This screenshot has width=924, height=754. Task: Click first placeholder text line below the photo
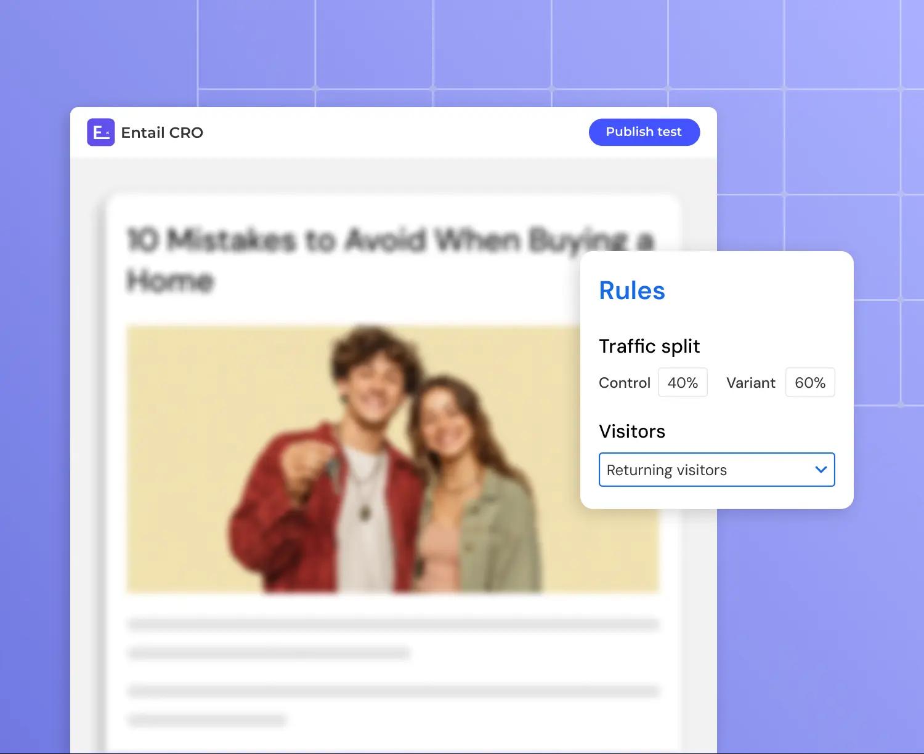pyautogui.click(x=392, y=625)
